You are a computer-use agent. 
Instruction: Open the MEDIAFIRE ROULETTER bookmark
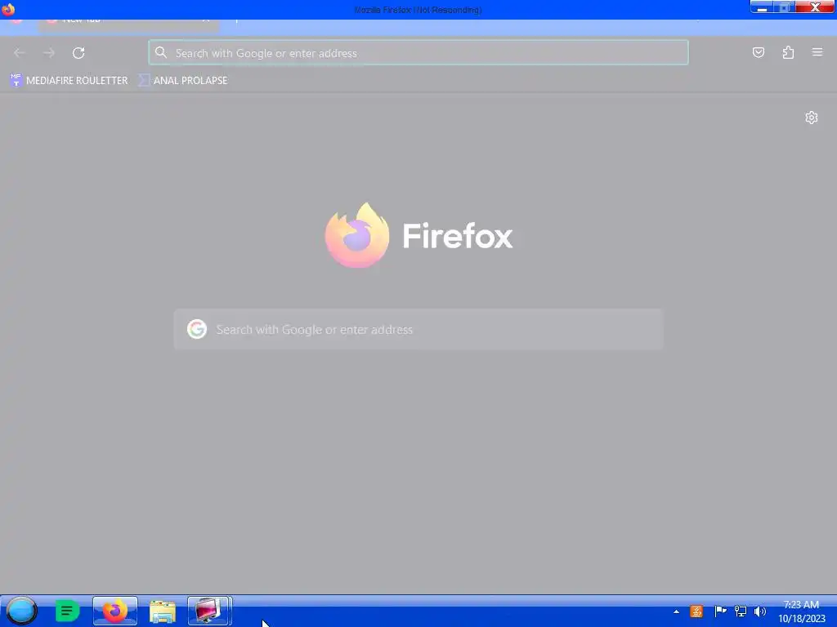[69, 81]
